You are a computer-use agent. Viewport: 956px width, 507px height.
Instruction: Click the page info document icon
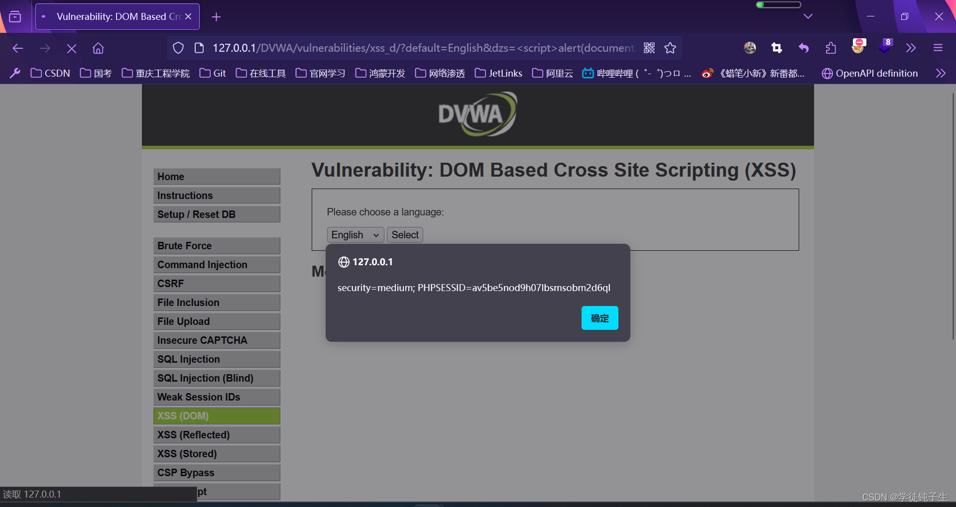coord(199,48)
